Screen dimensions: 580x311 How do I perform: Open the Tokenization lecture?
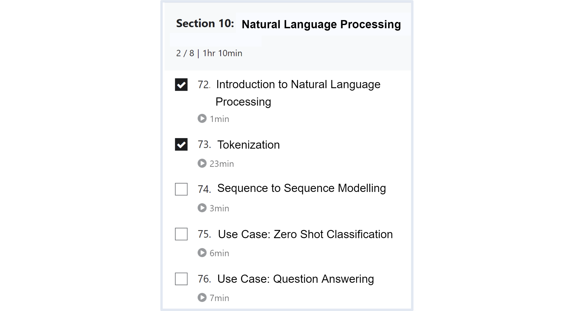coord(248,145)
